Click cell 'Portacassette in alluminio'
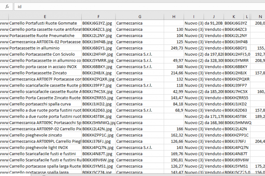 pos(45,48)
